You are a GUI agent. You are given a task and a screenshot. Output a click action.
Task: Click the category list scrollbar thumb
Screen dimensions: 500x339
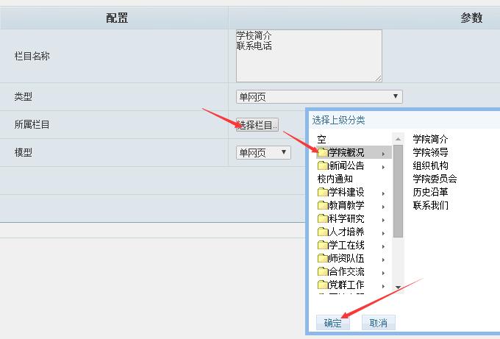[x=398, y=191]
